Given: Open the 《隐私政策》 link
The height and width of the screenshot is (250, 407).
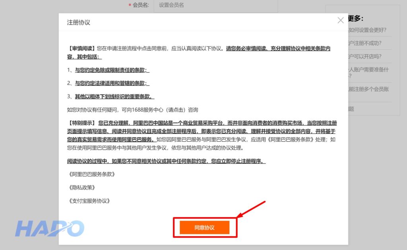Looking at the screenshot, I should [82, 188].
